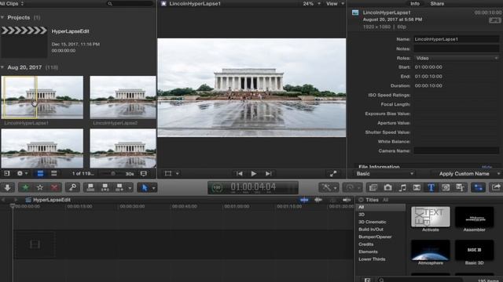The image size is (503, 282).
Task: Toggle the Inspector panel button
Action: tap(479, 187)
